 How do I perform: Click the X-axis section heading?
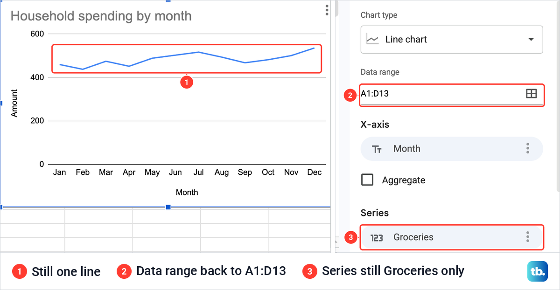point(375,124)
